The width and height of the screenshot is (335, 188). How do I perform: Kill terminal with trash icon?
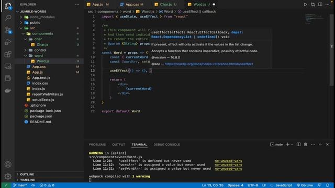pos(306,144)
